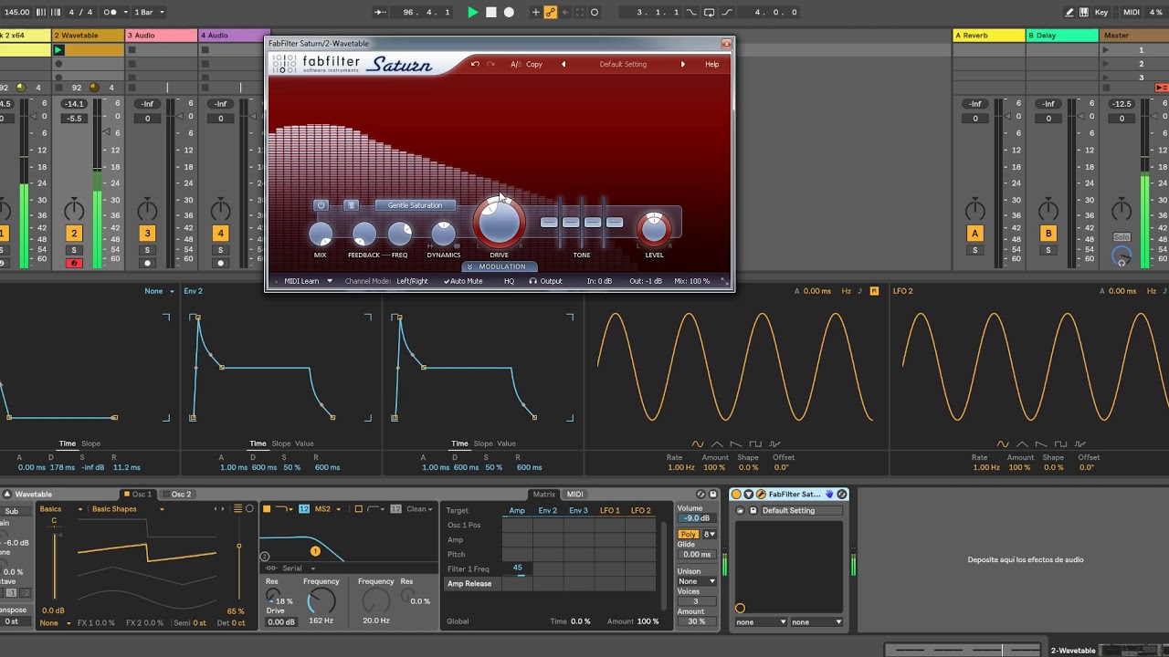Select the B Delay return track header
Viewport: 1169px width, 657px height.
tap(1061, 36)
